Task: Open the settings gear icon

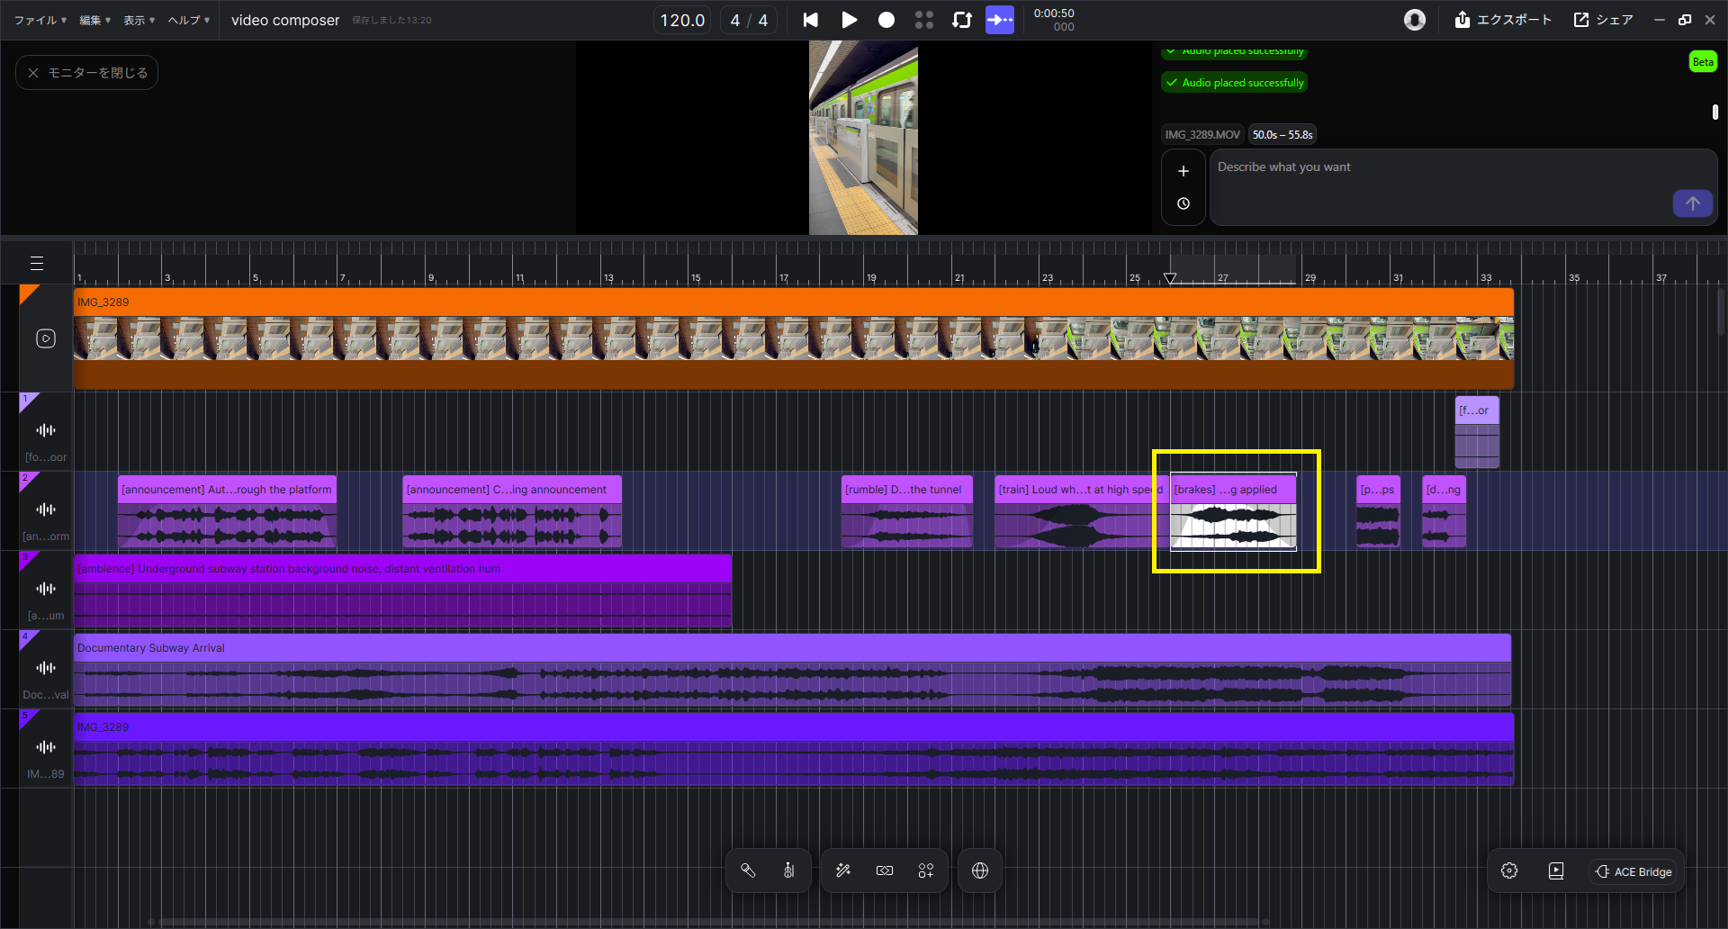Action: (1509, 870)
